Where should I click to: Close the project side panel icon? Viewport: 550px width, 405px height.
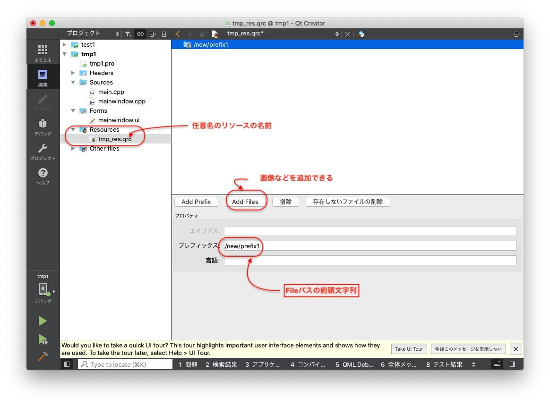[164, 34]
